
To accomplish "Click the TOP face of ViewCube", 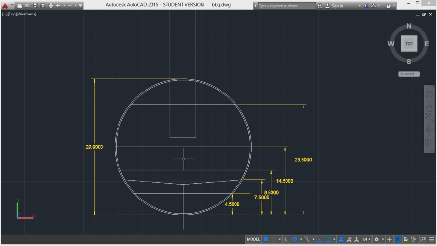I will click(x=409, y=44).
